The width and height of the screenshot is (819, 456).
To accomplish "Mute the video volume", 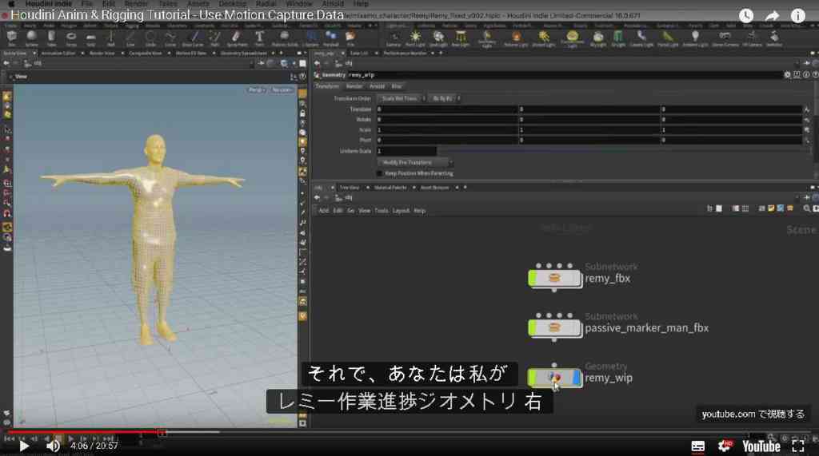I will tap(53, 446).
